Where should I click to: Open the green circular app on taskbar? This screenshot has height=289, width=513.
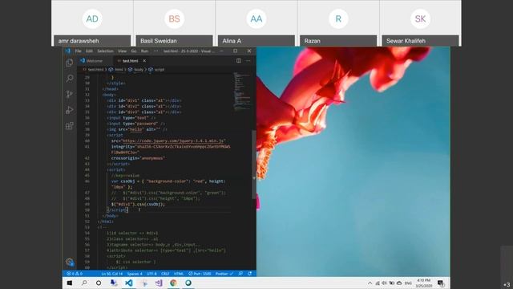188,283
